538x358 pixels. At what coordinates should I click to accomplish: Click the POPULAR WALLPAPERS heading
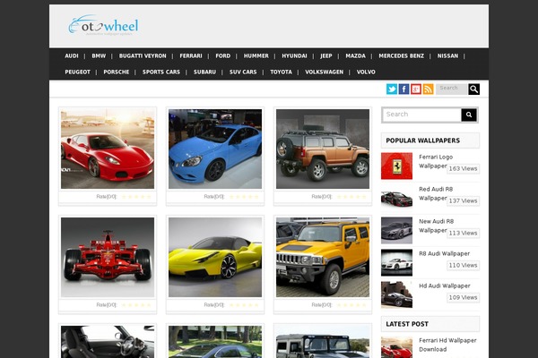point(422,141)
